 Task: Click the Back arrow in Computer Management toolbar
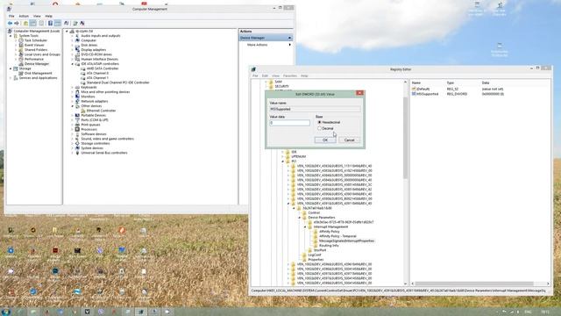coord(10,24)
